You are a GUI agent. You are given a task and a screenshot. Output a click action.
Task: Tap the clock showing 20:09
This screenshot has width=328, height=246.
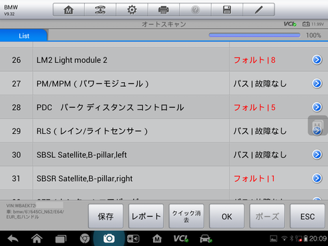(318, 238)
